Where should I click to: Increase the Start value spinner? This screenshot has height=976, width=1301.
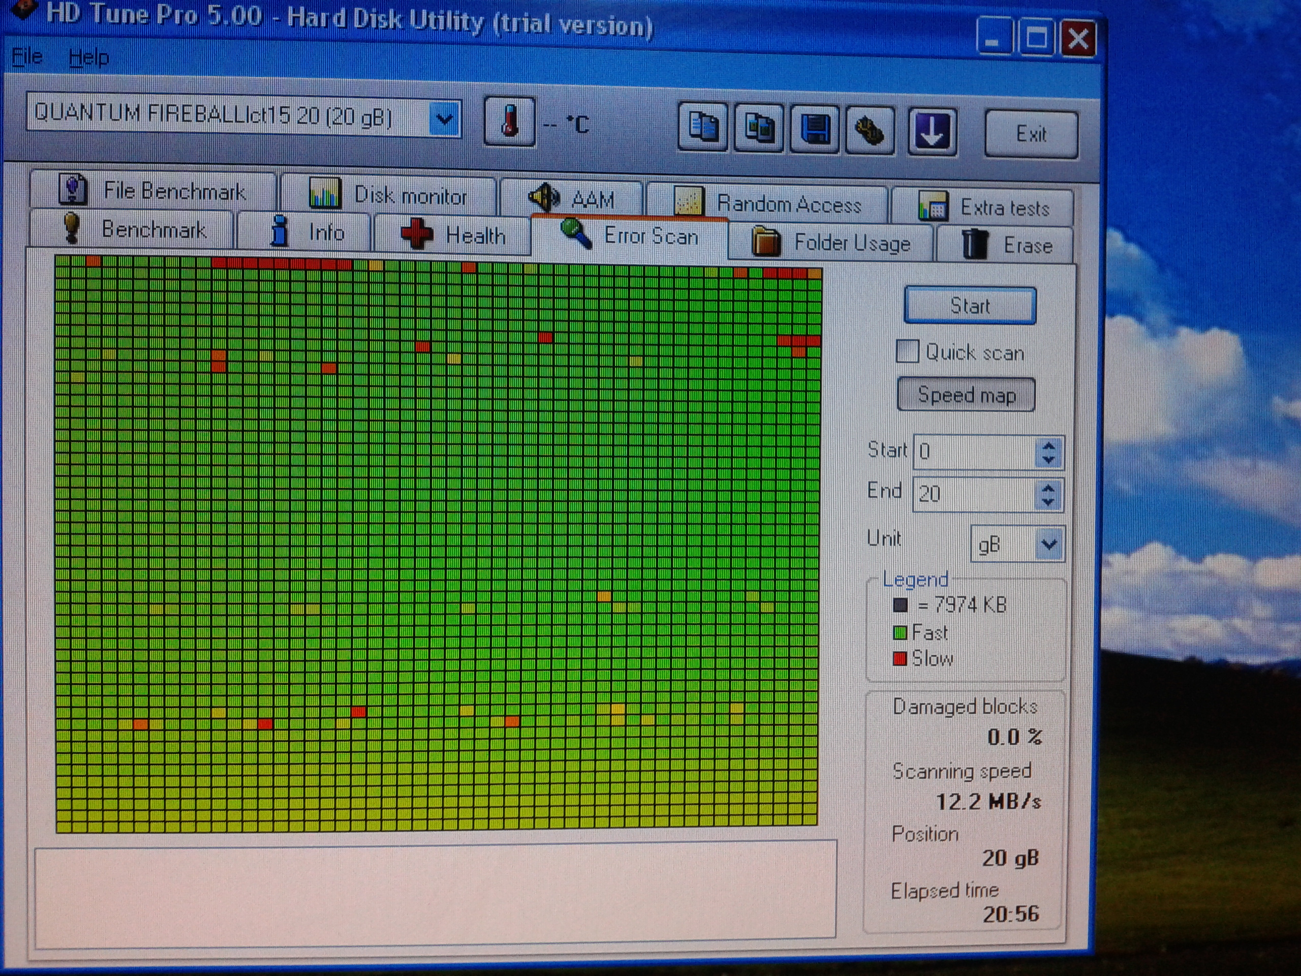1049,445
